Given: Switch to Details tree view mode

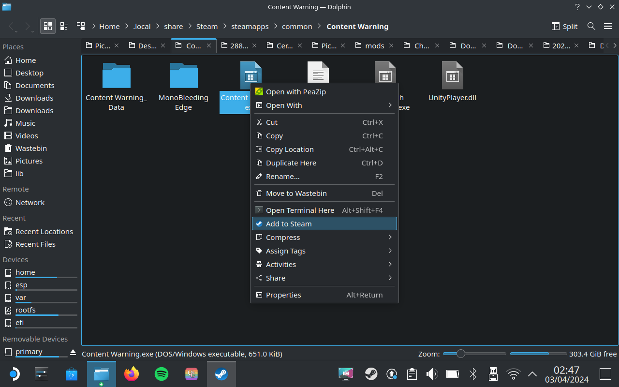Looking at the screenshot, I should 81,26.
